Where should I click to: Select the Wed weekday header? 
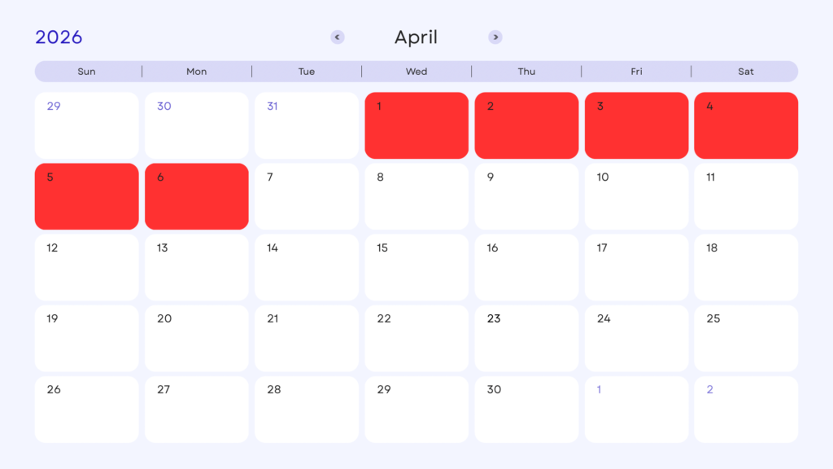click(x=416, y=72)
